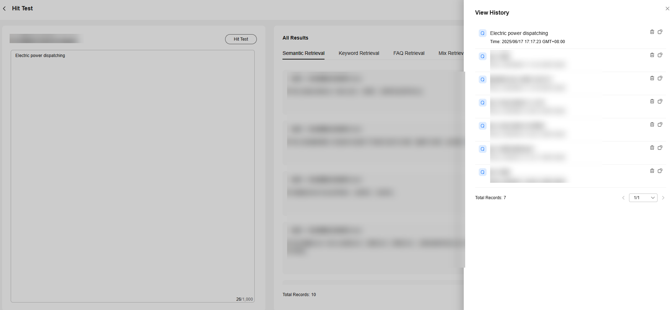Copy the fourth history record
Screen dimensions: 670x310
[x=660, y=101]
